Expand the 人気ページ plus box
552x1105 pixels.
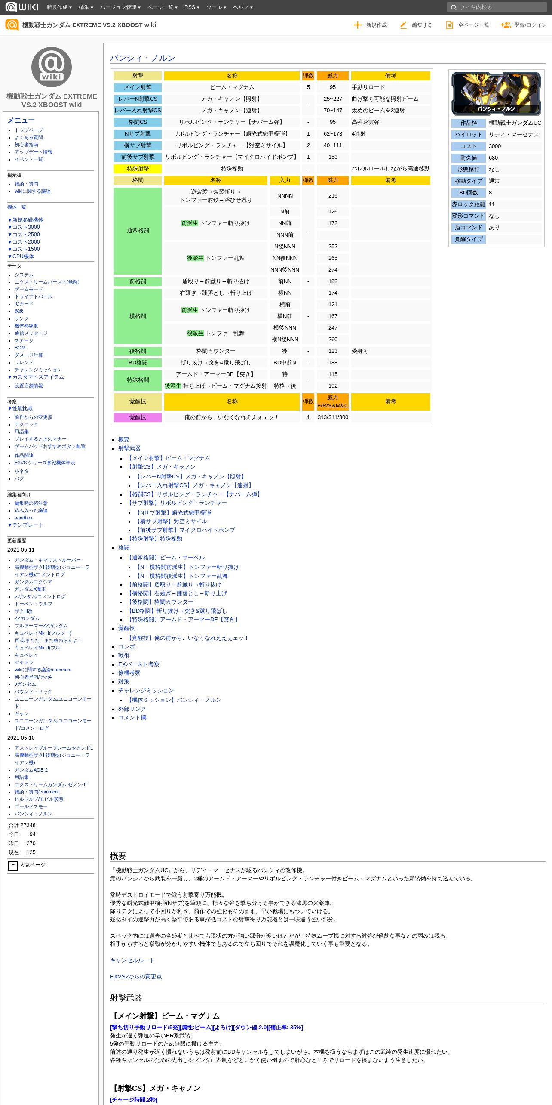[x=13, y=865]
